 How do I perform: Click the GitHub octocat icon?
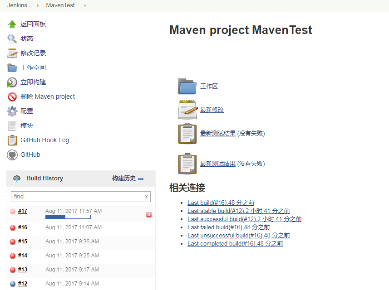[12, 155]
